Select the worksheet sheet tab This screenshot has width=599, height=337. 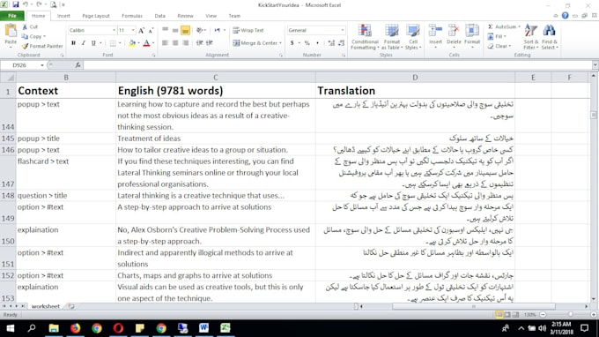pyautogui.click(x=46, y=306)
